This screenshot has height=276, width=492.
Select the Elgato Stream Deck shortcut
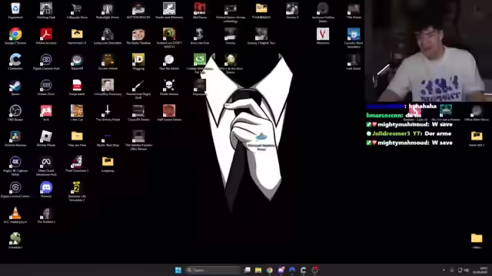(46, 85)
